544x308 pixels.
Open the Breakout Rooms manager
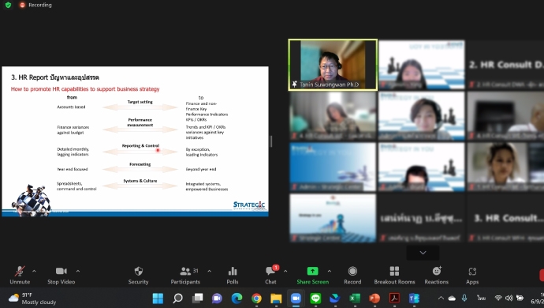[x=394, y=276]
